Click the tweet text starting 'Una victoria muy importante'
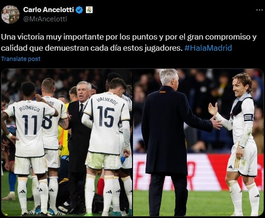Viewport: 265px width, 218px height. click(x=129, y=37)
